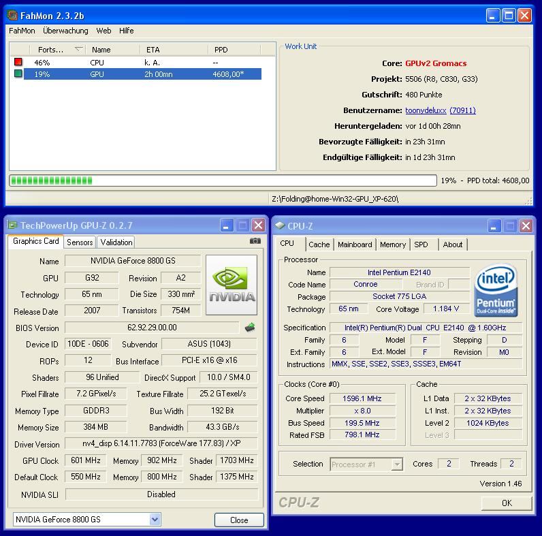Close the CPU-Z window with X
This screenshot has height=536, width=542.
point(526,226)
